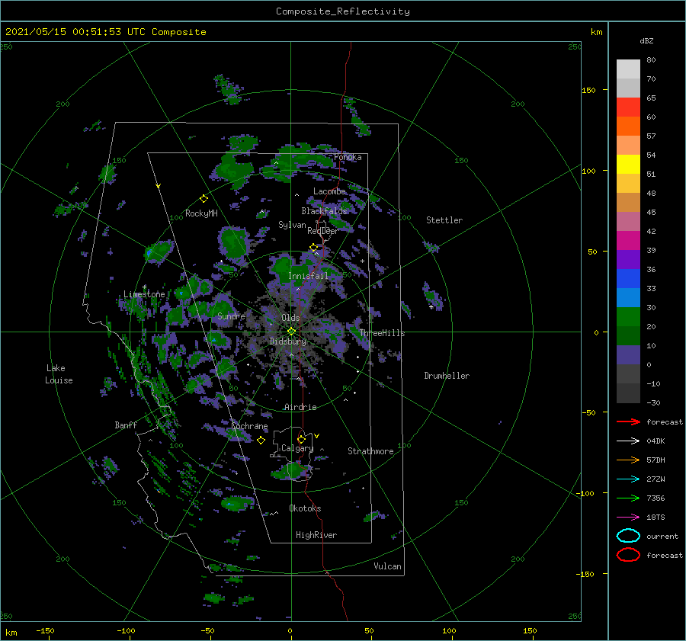Select the 42 dBZ magenta color swatch
The width and height of the screenshot is (686, 641).
[628, 241]
